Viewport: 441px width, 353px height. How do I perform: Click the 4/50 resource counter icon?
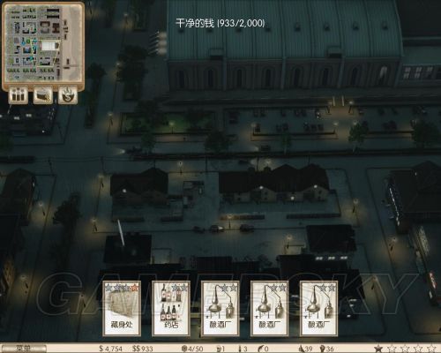tap(192, 349)
